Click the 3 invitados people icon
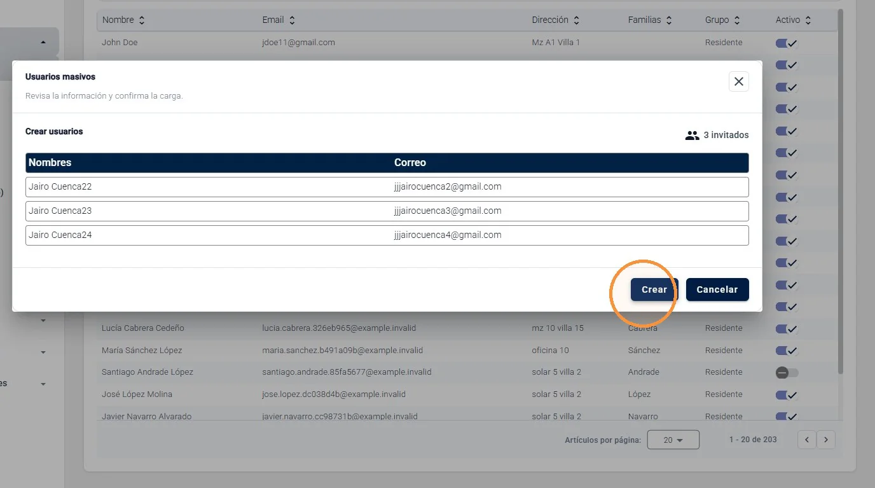The image size is (875, 488). pos(692,136)
